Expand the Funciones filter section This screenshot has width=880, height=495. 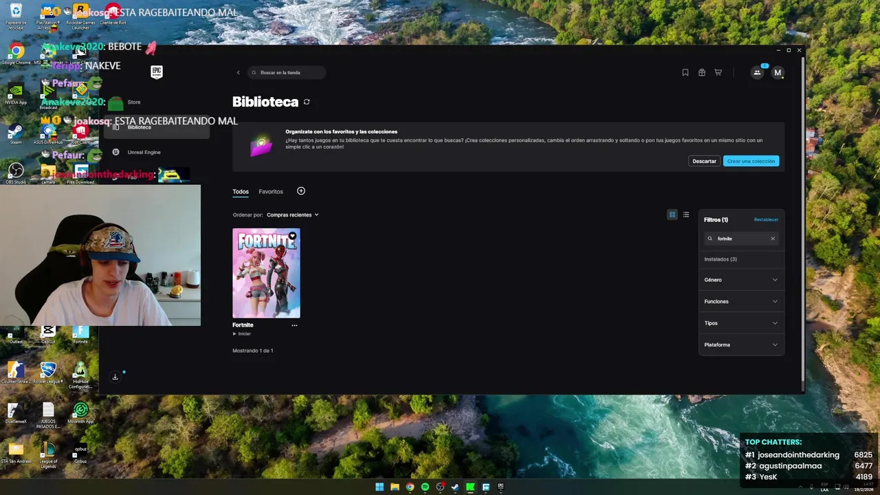[741, 301]
